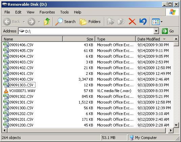
Task: Select the VOX00071.WAV VLC cone icon
Action: point(6,91)
